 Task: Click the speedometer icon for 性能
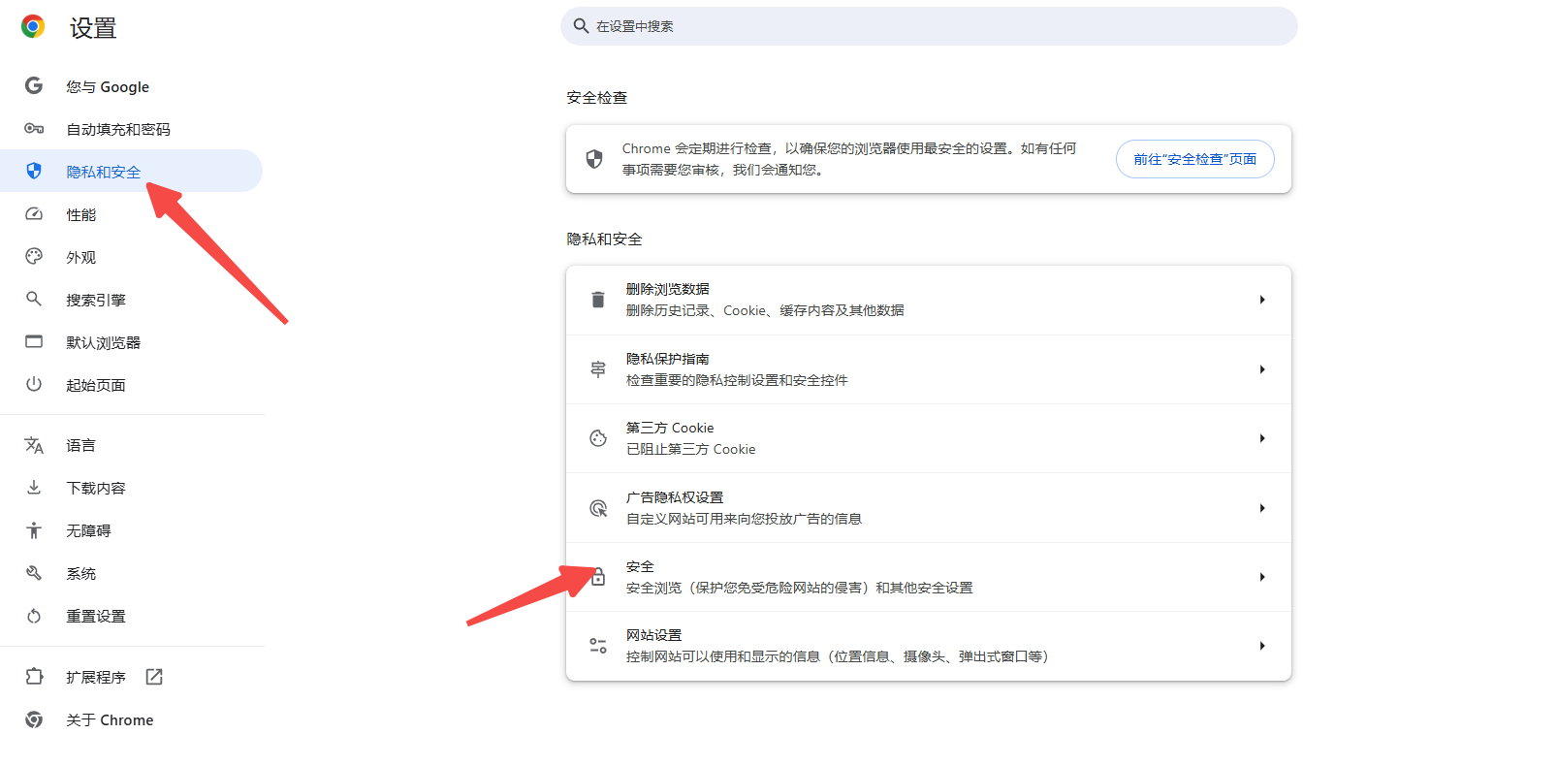[34, 213]
